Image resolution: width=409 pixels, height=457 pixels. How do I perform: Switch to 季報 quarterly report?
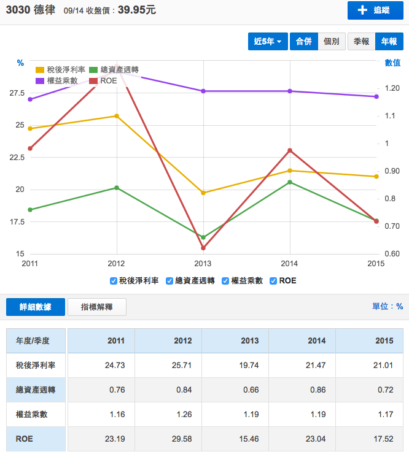pyautogui.click(x=362, y=41)
